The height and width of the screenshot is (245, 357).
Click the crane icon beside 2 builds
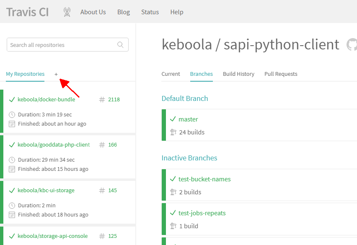(173, 192)
